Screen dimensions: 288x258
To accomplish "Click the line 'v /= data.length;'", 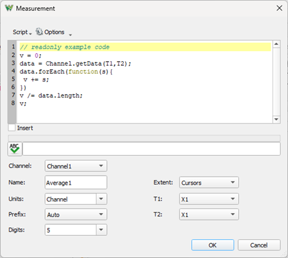I will 51,95.
